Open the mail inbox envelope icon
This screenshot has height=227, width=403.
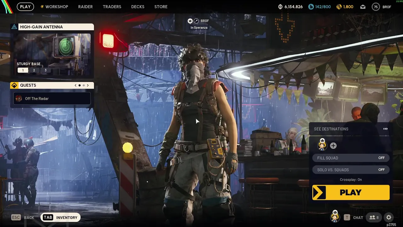[363, 7]
